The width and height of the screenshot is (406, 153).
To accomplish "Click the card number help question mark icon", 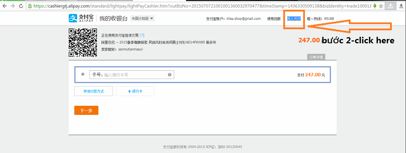I will 169,75.
